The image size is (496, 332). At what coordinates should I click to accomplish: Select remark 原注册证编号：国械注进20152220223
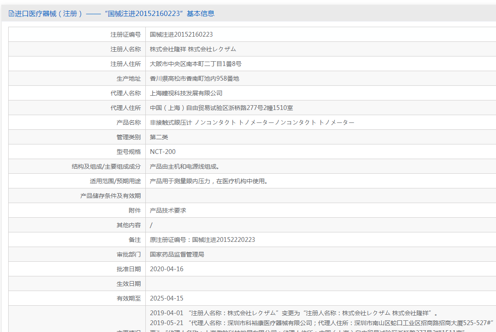coord(202,240)
